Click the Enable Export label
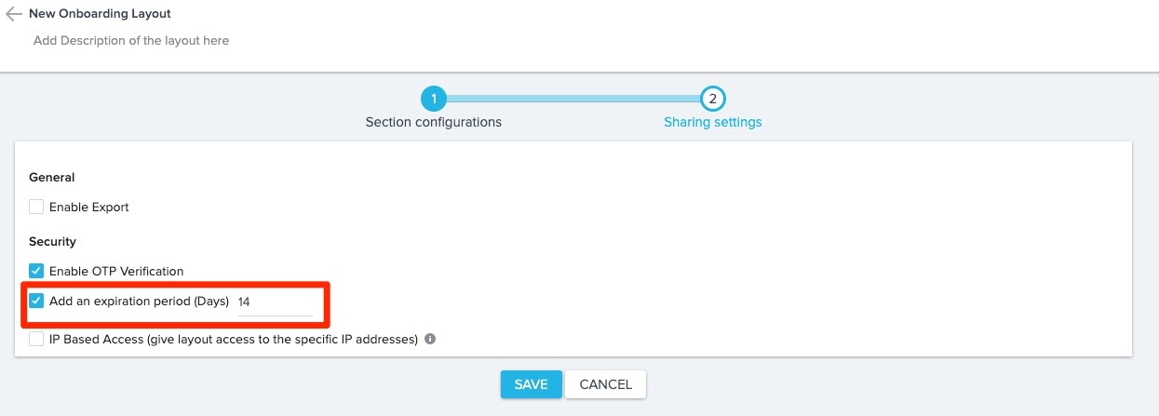1159x416 pixels. (89, 207)
